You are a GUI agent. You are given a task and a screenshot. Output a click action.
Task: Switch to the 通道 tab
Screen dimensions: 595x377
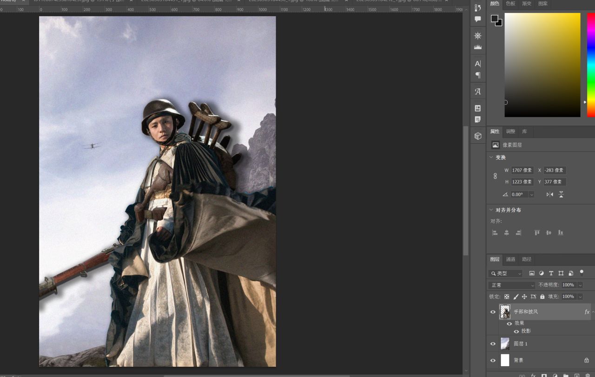[x=510, y=259]
